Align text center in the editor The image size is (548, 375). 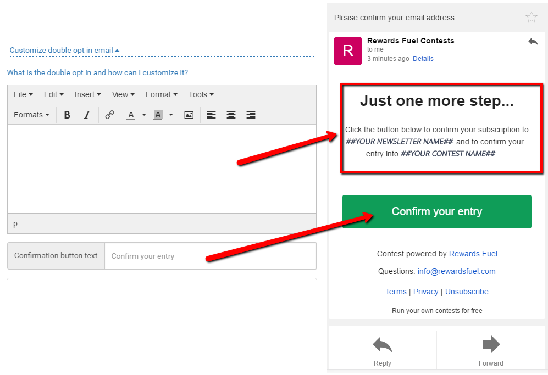(231, 115)
